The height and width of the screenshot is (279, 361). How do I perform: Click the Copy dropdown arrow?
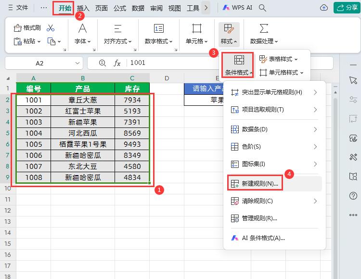click(59, 42)
